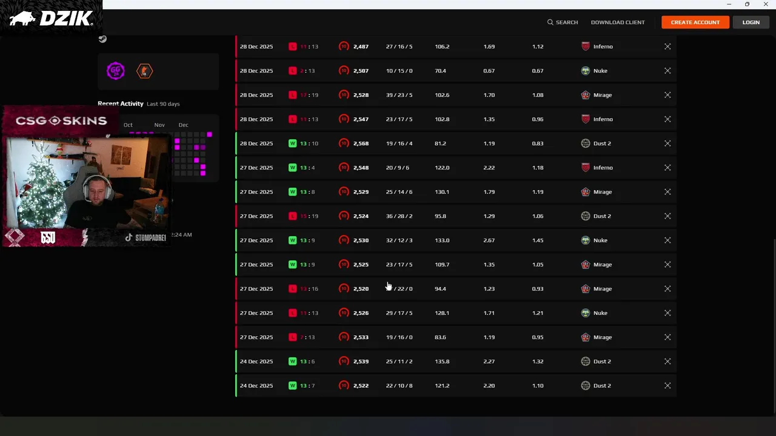Click Dust 2 map icon in 2,524 row

point(586,216)
